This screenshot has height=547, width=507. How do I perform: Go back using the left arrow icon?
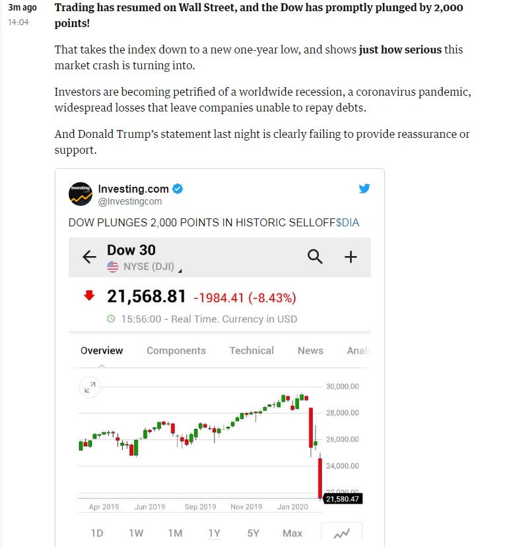89,257
